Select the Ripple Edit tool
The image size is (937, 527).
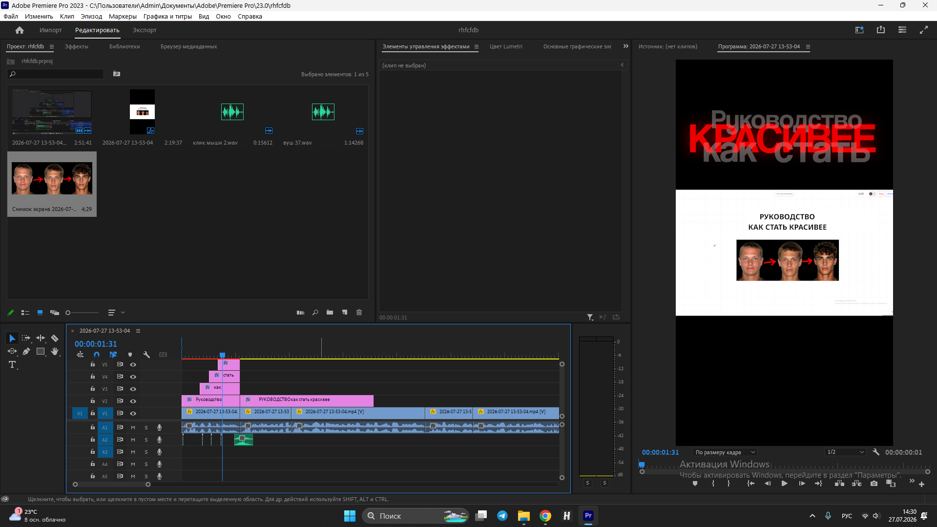pos(41,338)
